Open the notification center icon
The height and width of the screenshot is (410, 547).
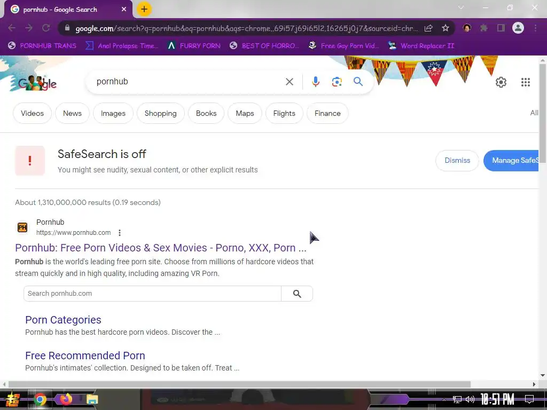[529, 399]
